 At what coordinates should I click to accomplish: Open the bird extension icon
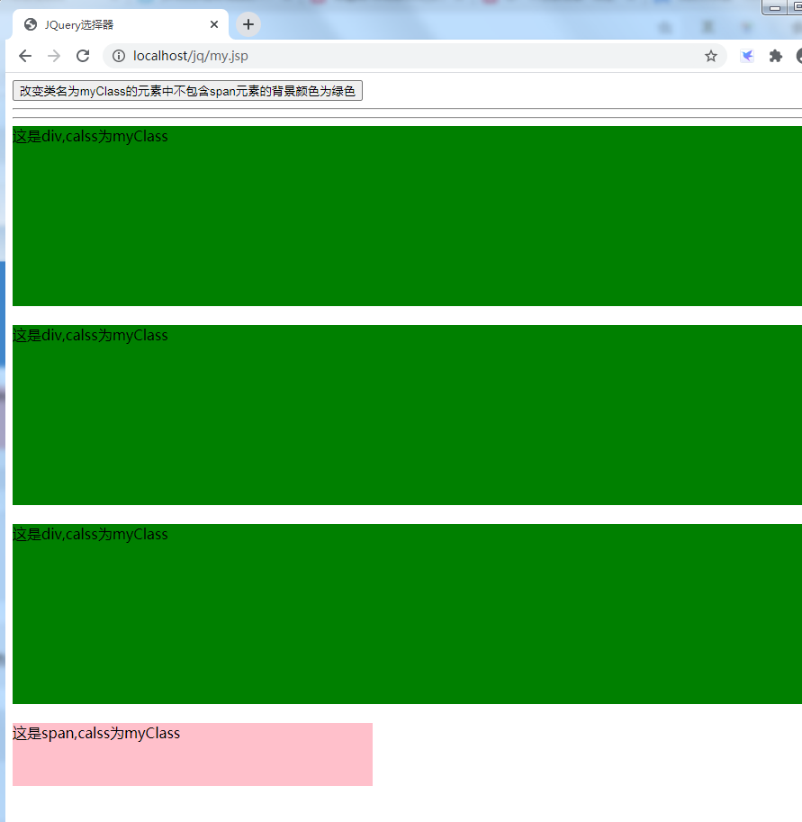747,56
